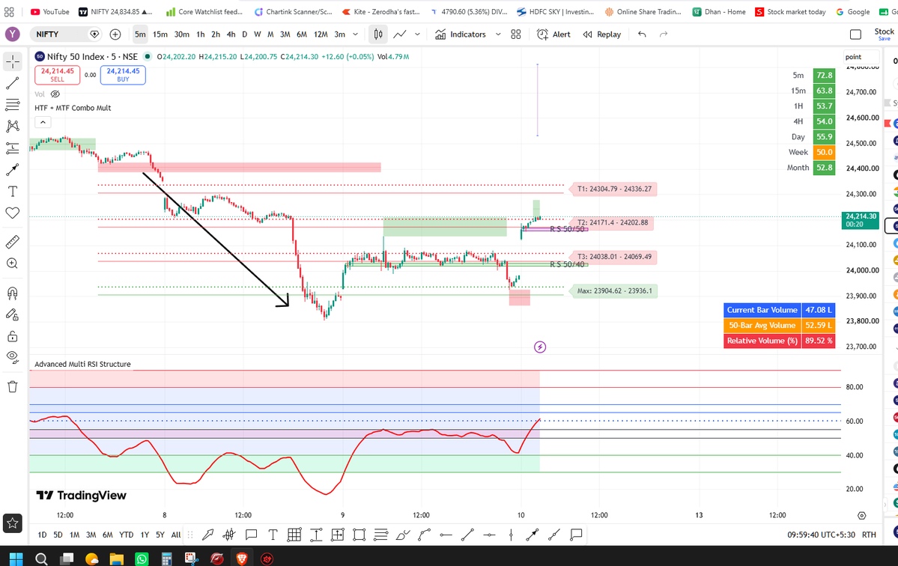Open the layout setup square icon
This screenshot has height=566, width=898.
point(855,34)
